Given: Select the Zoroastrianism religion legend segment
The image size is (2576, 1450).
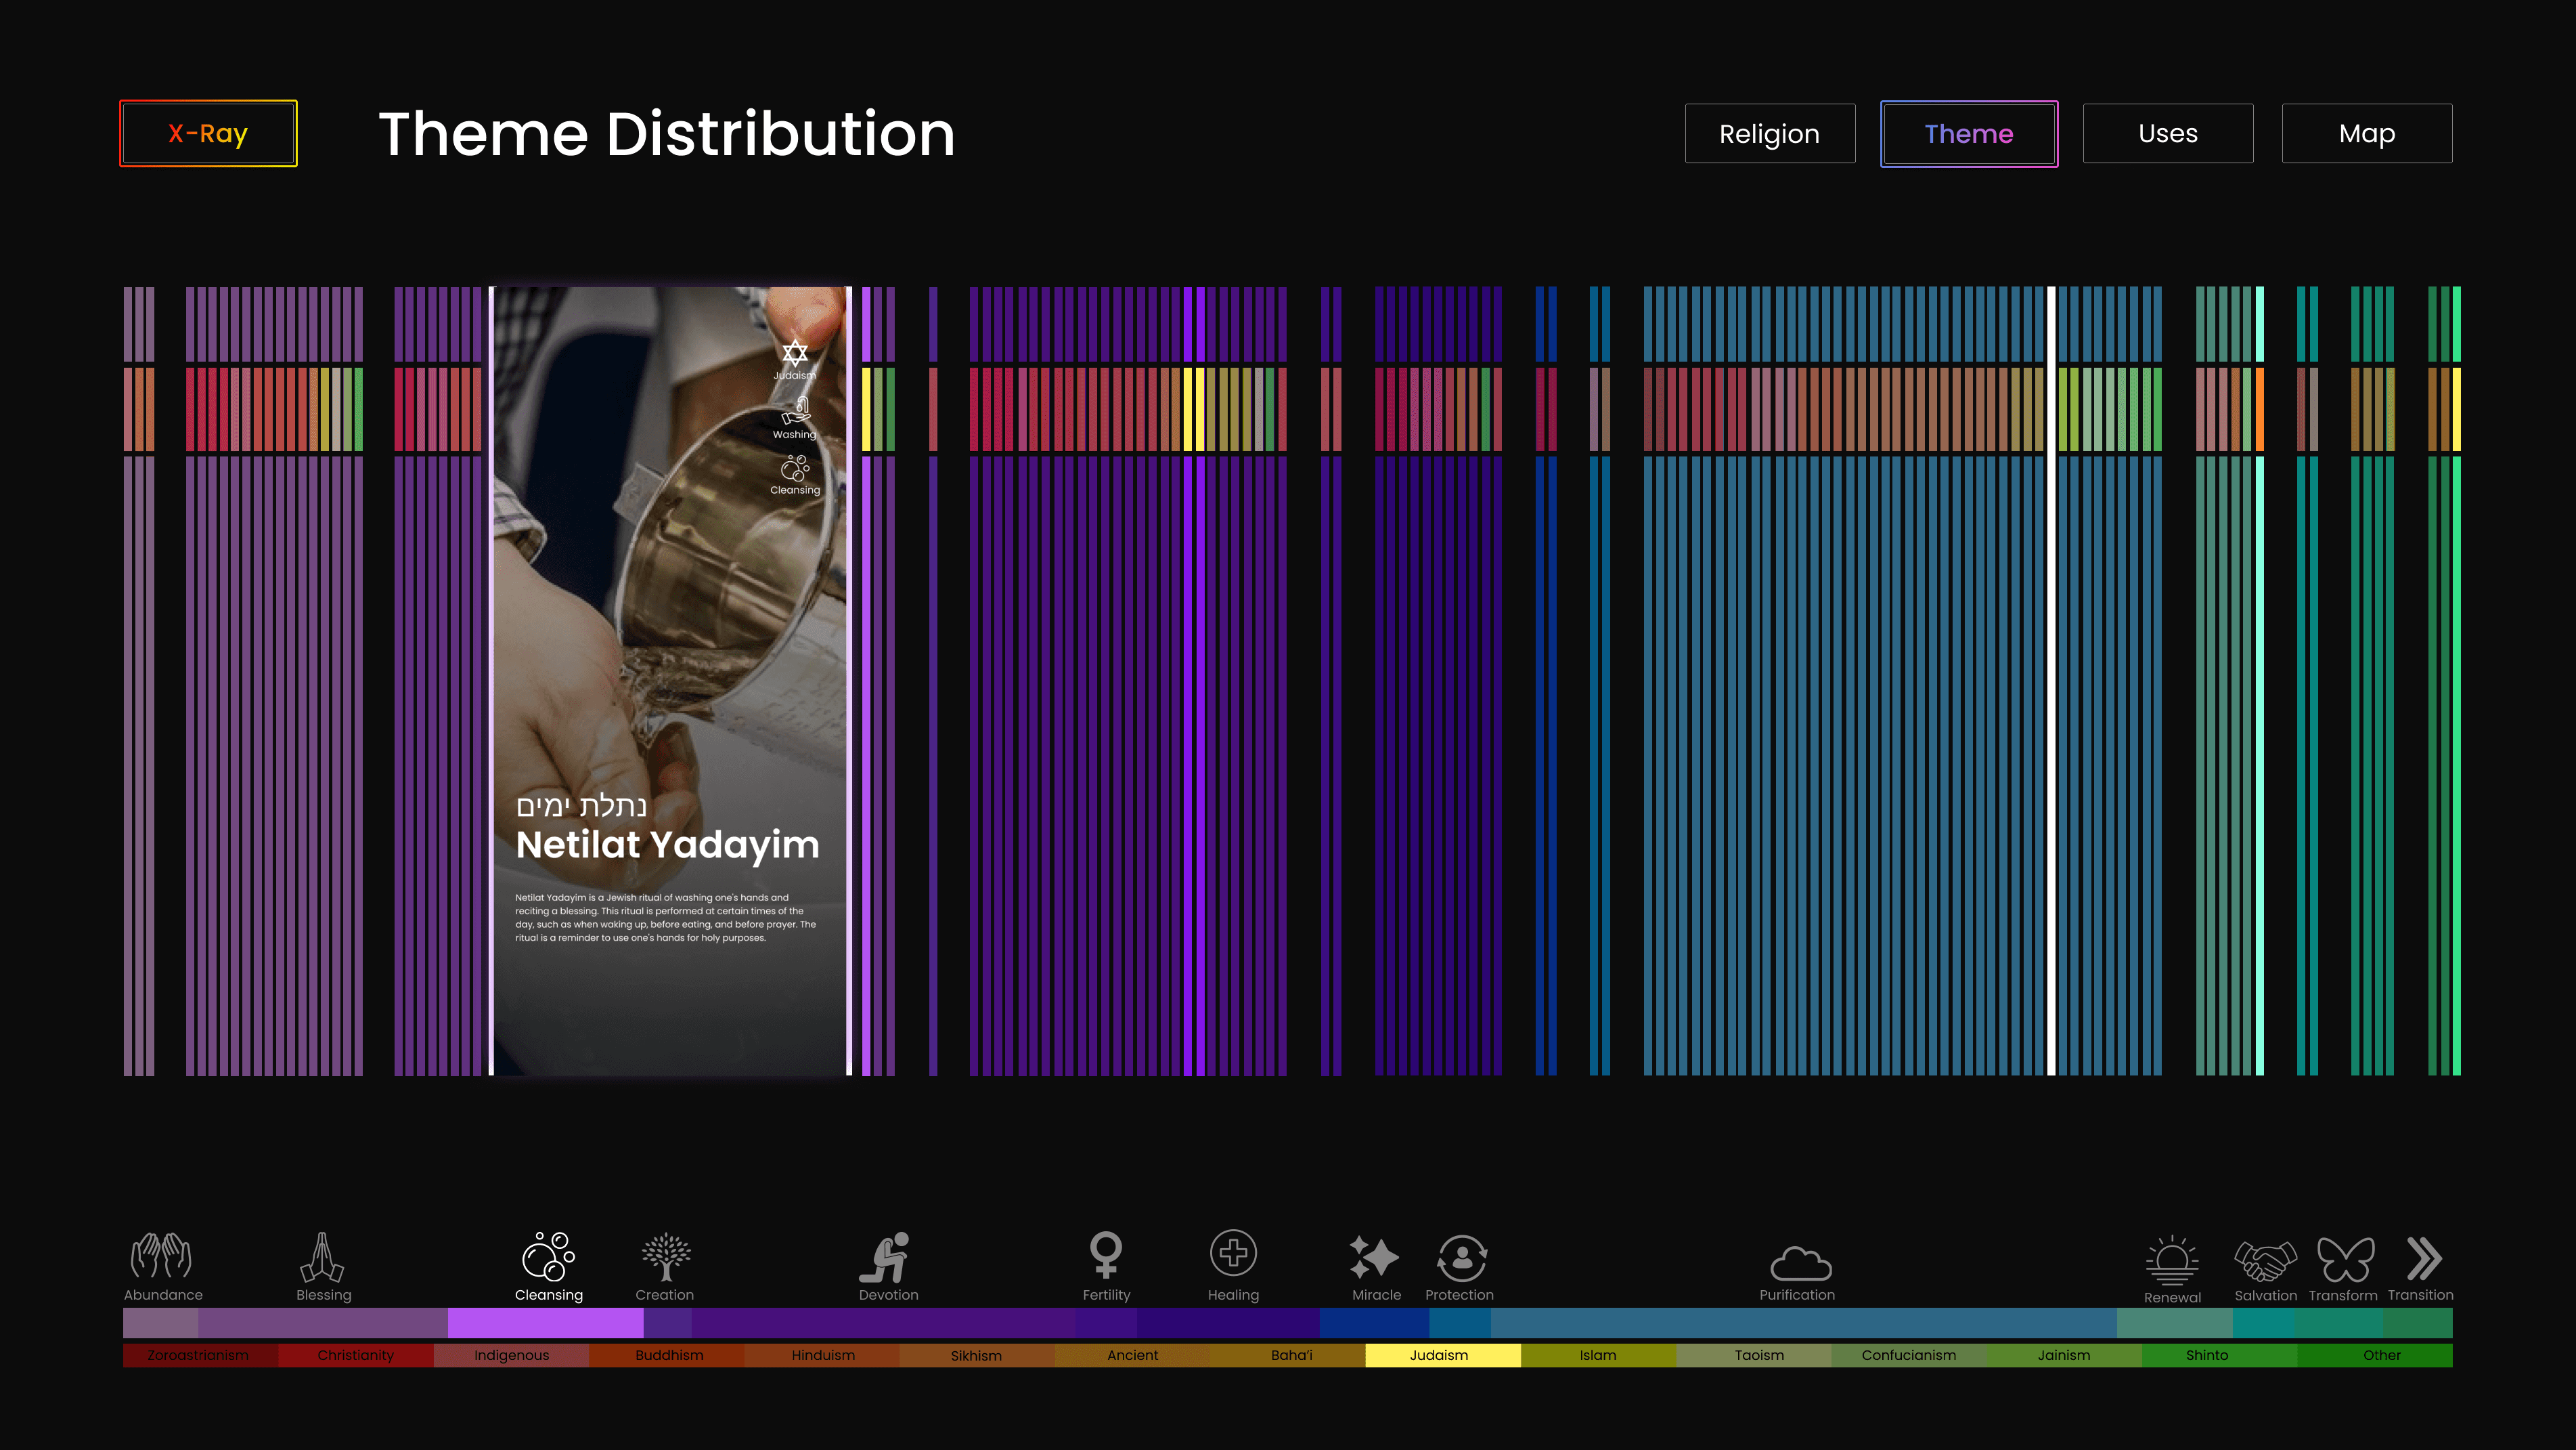Looking at the screenshot, I should click(199, 1355).
